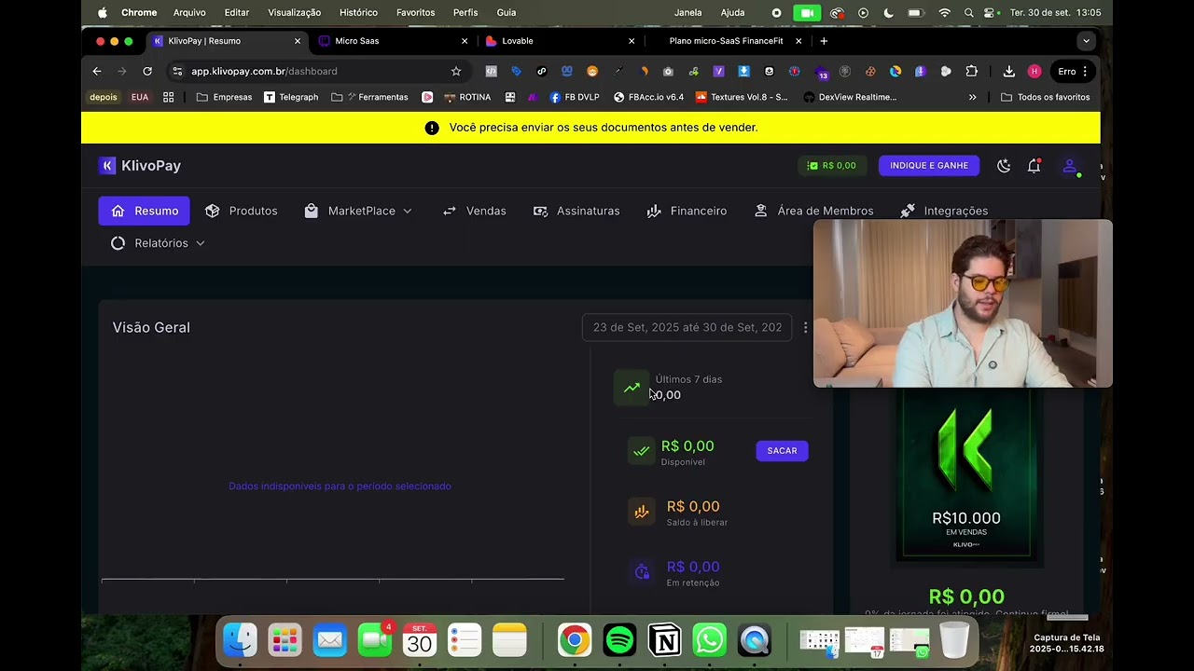Click the Disponível checkmark icon
The image size is (1194, 671).
point(641,451)
